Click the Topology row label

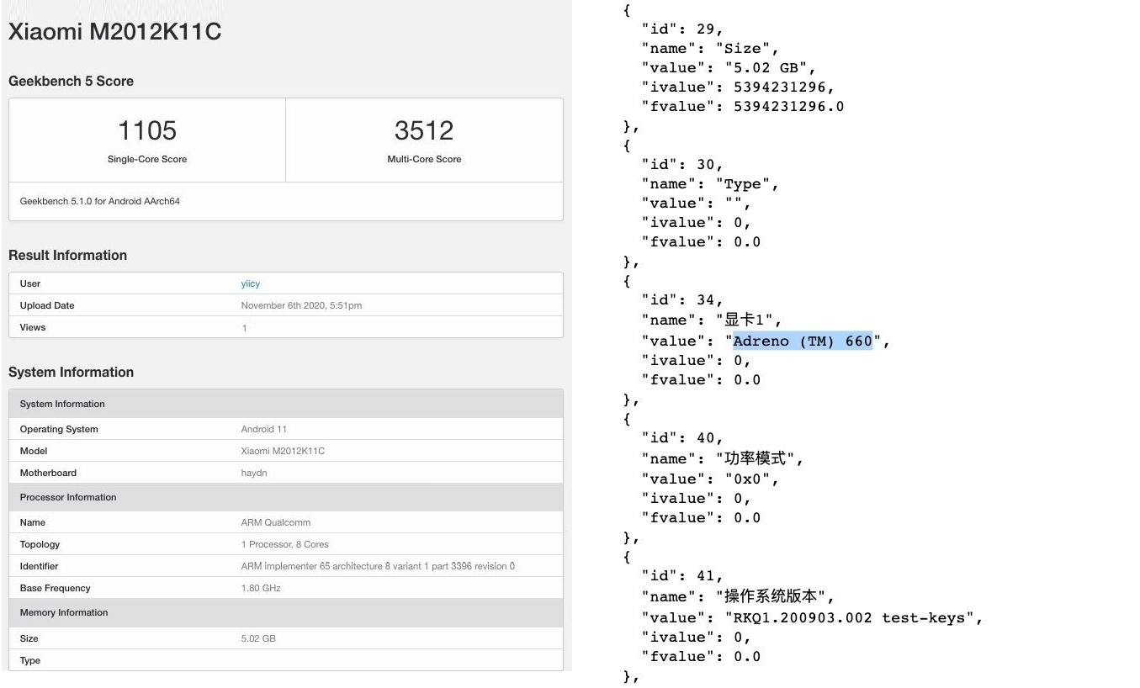tap(40, 544)
